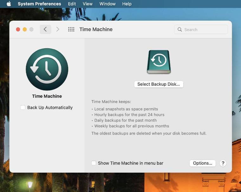Open the Apple menu

click(9, 4)
